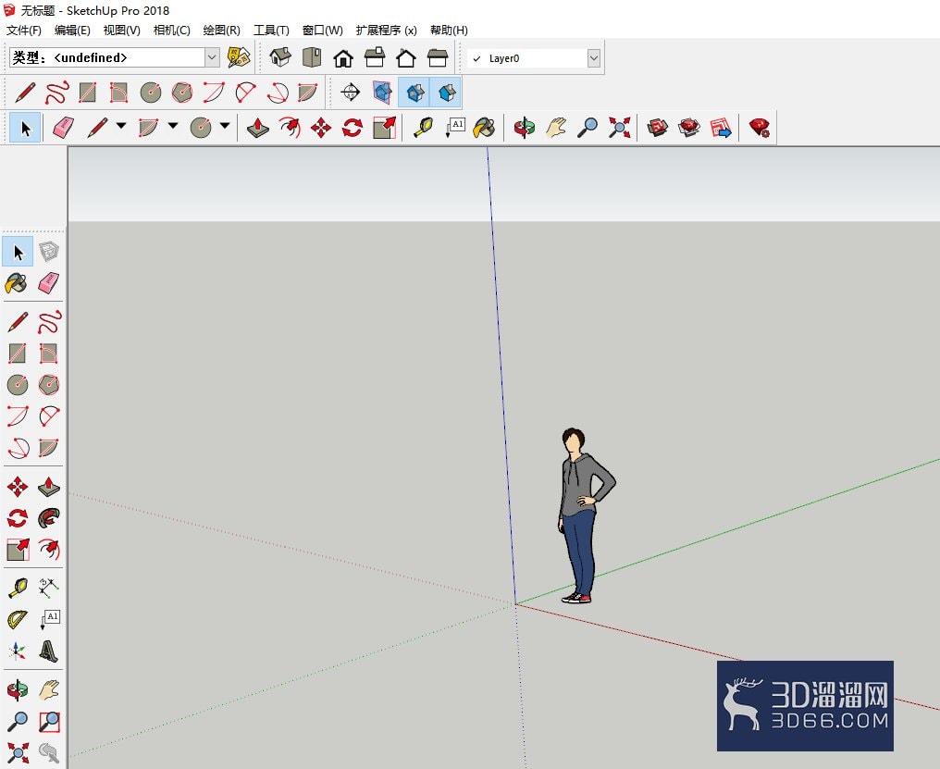
Task: Select the Eraser tool in horizontal toolbar
Action: pos(64,128)
